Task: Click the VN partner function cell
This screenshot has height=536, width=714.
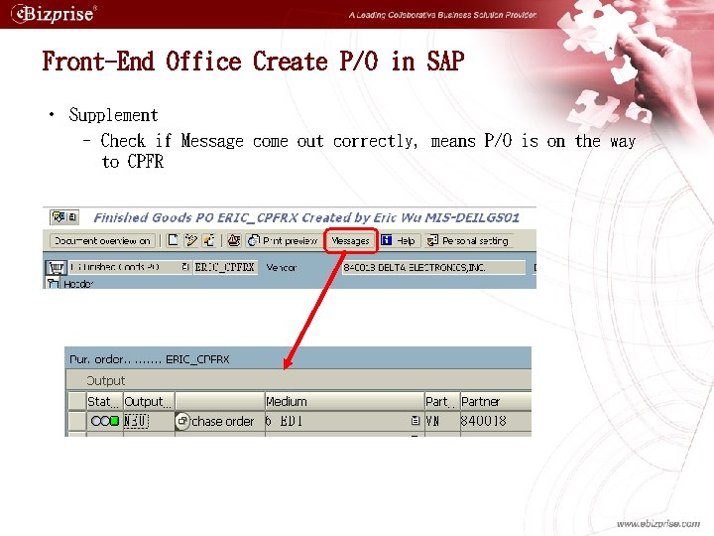Action: pyautogui.click(x=442, y=421)
